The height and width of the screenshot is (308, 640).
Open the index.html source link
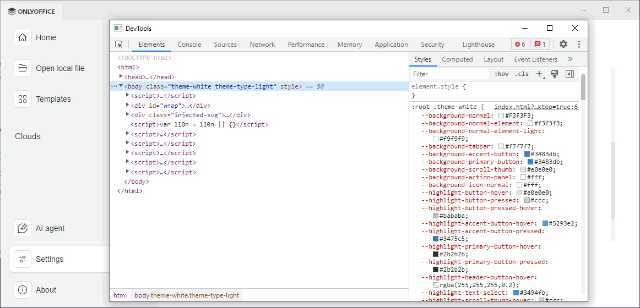(536, 107)
